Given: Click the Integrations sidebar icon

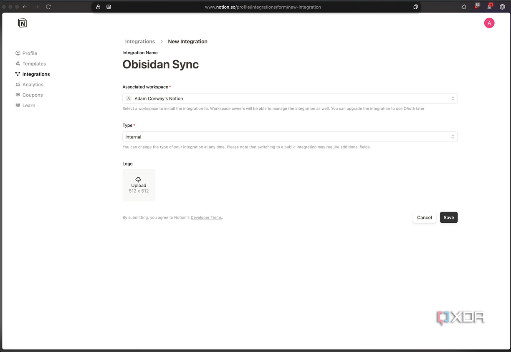Looking at the screenshot, I should pos(18,74).
